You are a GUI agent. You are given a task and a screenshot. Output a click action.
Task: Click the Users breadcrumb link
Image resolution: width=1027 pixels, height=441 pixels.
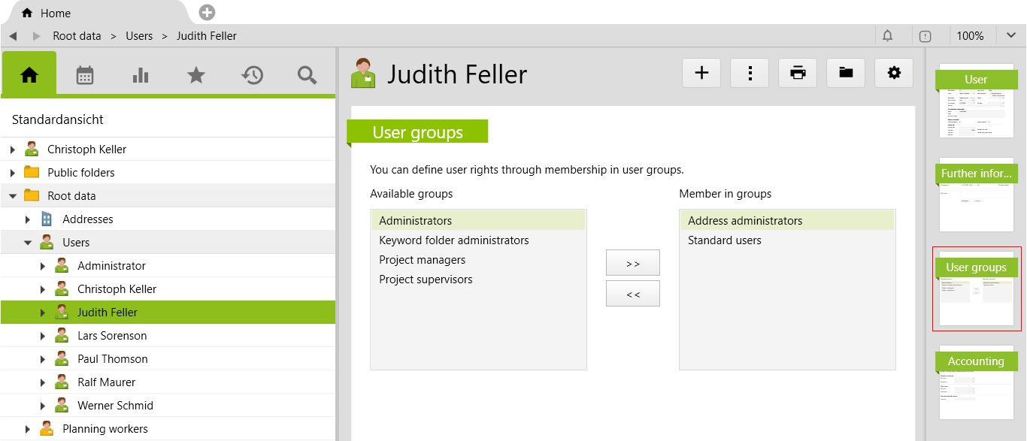[139, 36]
